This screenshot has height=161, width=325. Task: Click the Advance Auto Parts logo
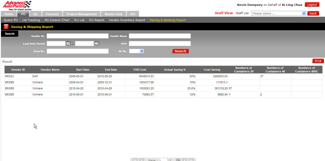point(17,5)
